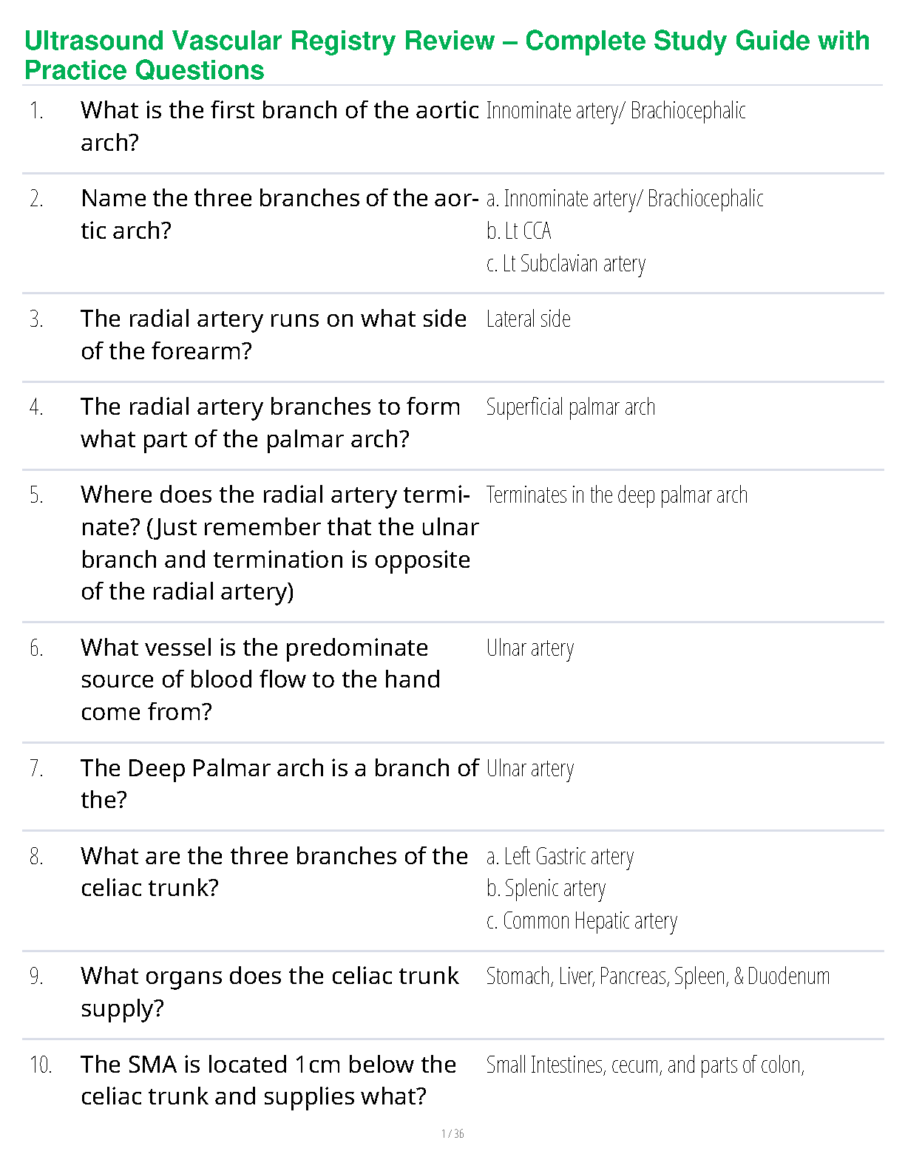Click the "Ulnar artery" answer for question 7

pos(530,769)
